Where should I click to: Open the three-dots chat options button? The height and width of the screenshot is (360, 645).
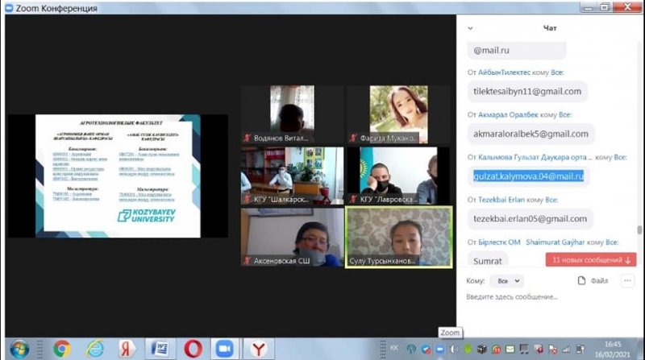[627, 281]
